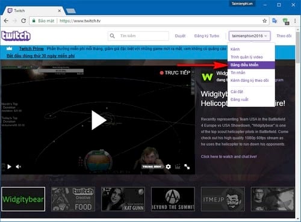Open the Đăng ký Turbo link
The image size is (301, 222).
pyautogui.click(x=206, y=36)
